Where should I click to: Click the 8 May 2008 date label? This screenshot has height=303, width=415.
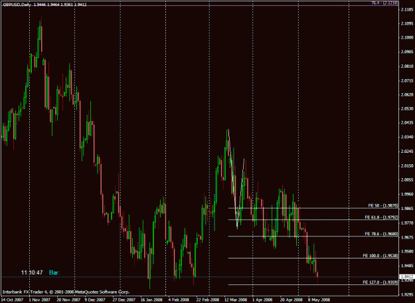tap(319, 300)
